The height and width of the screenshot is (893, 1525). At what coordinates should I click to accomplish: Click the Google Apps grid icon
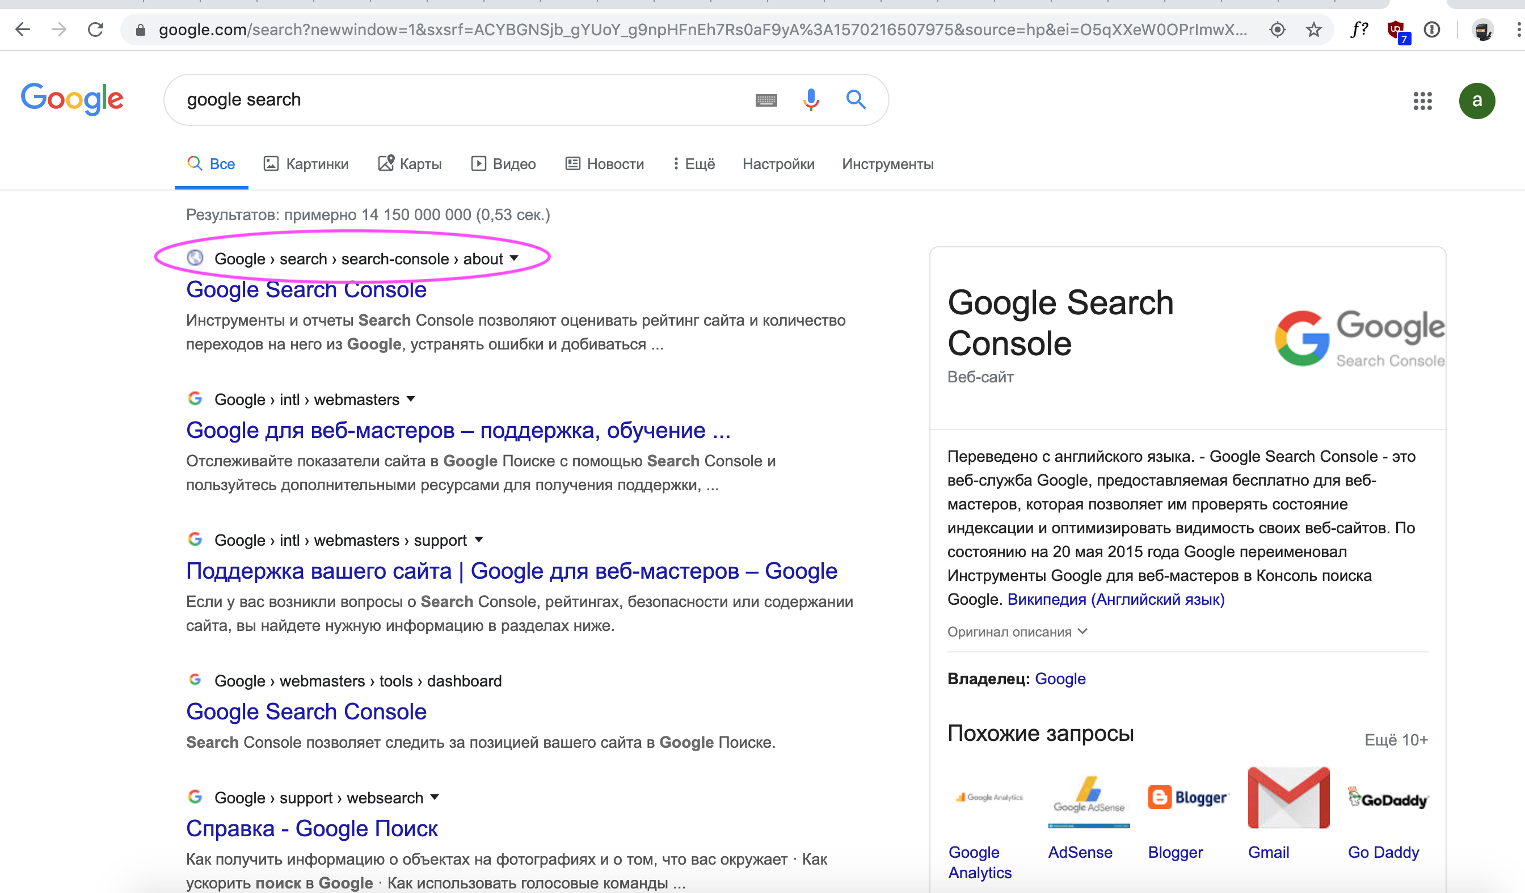pos(1425,100)
